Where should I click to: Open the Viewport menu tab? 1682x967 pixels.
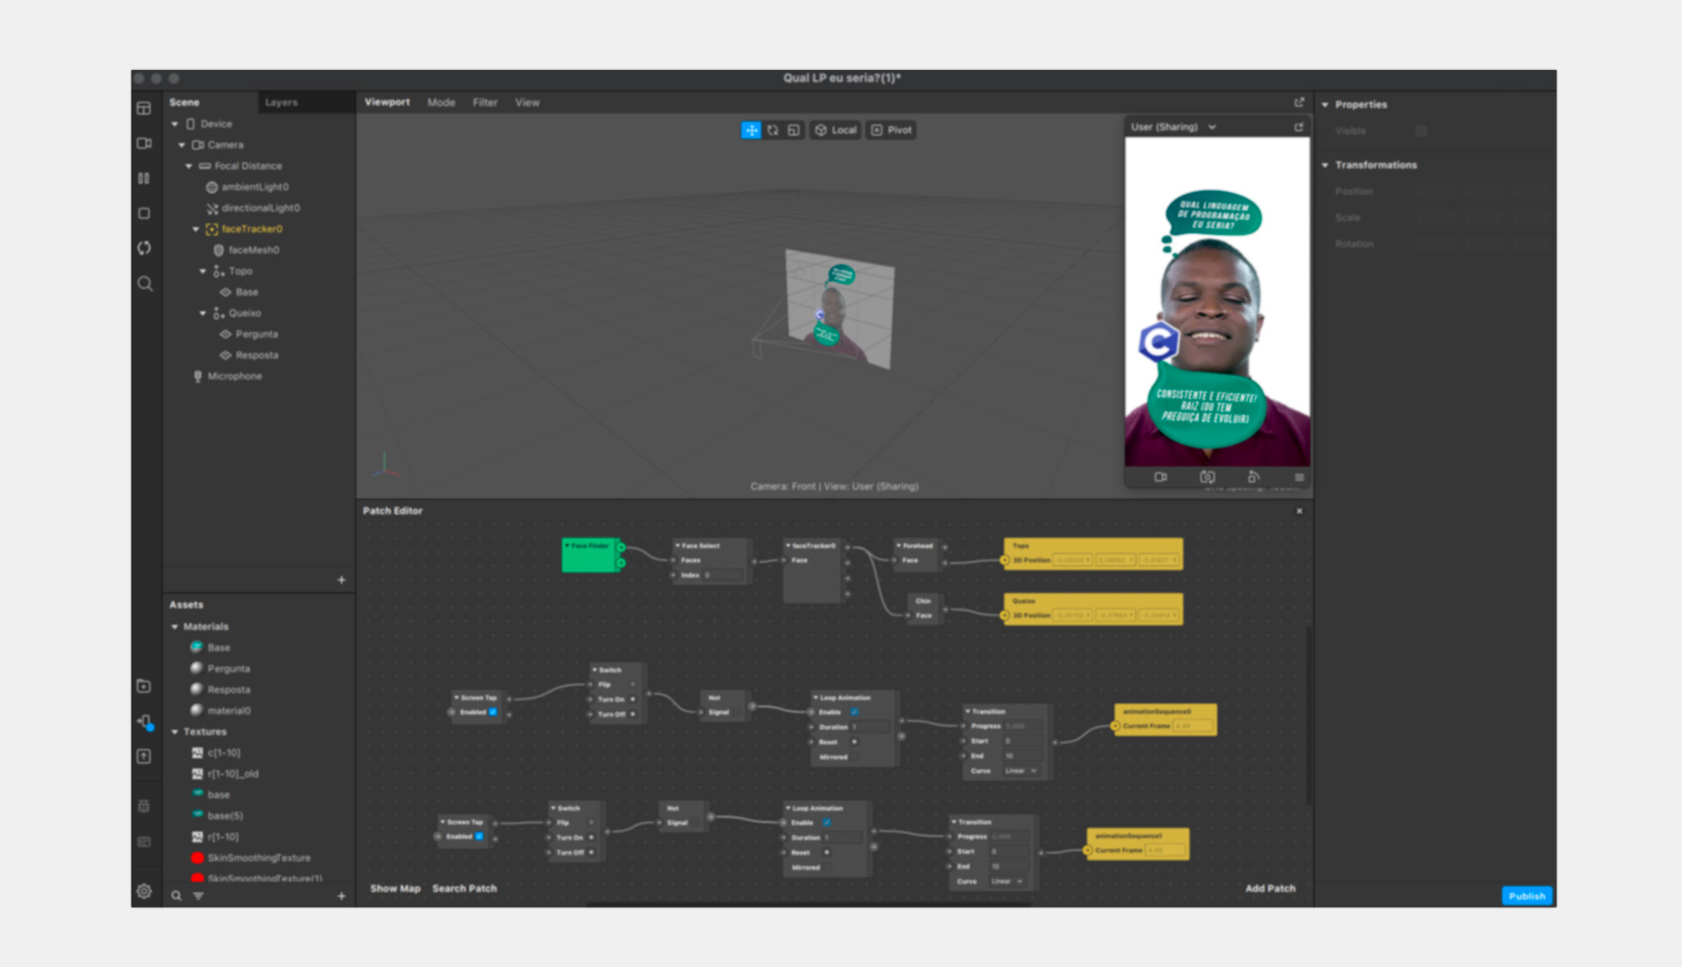coord(387,102)
